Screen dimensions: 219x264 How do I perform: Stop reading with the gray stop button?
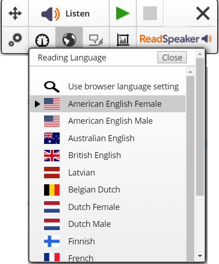[x=150, y=13]
